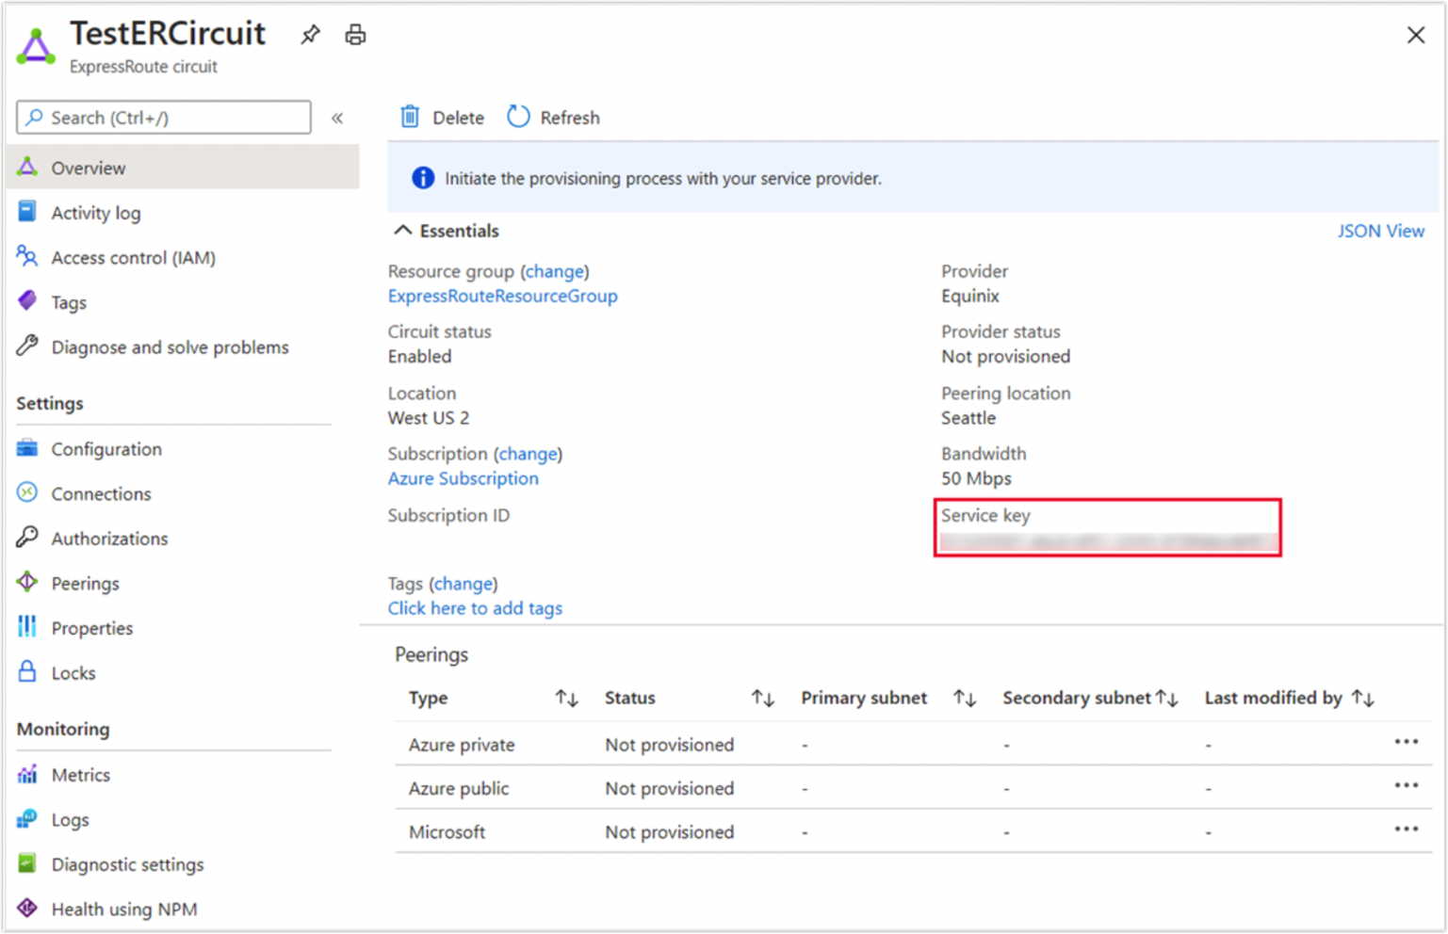Open JSON View
The width and height of the screenshot is (1448, 934).
[x=1380, y=231]
